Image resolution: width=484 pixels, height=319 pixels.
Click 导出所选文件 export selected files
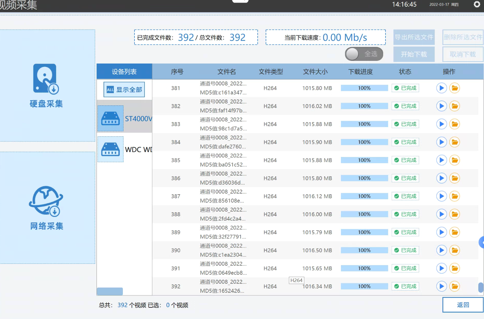pyautogui.click(x=414, y=37)
